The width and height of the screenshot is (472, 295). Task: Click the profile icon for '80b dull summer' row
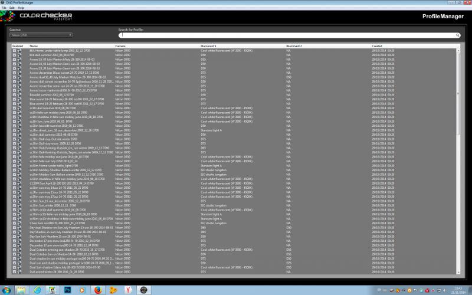[19, 55]
